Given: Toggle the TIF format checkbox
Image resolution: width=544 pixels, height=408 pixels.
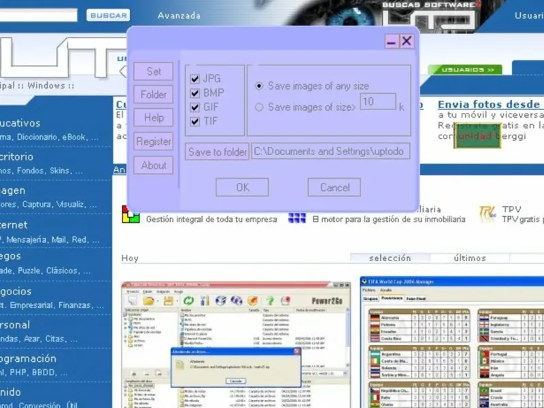Looking at the screenshot, I should 195,122.
